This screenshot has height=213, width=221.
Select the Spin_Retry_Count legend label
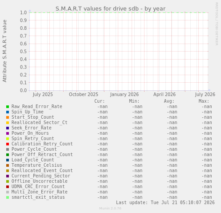(33, 138)
